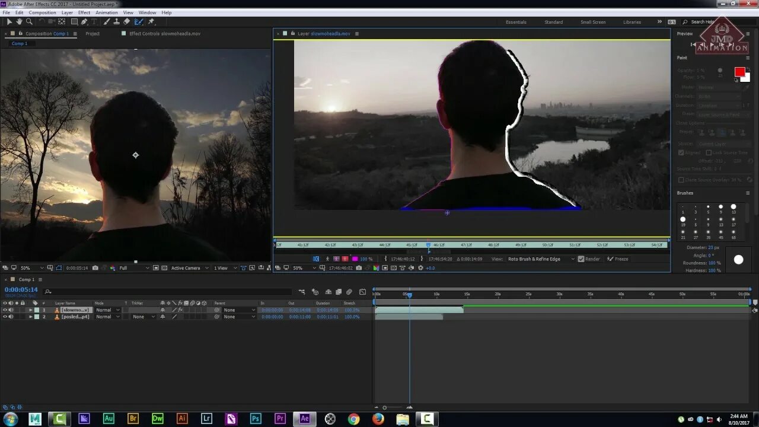Disable the Aligned checkbox
This screenshot has height=427, width=759.
[680, 152]
